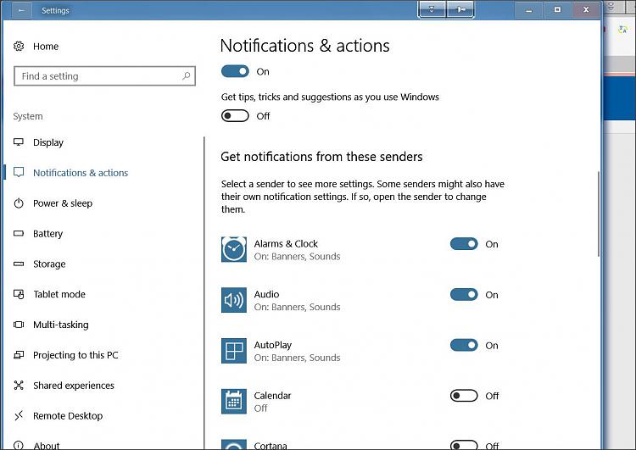Click the Power & sleep icon
The width and height of the screenshot is (636, 450).
[19, 203]
